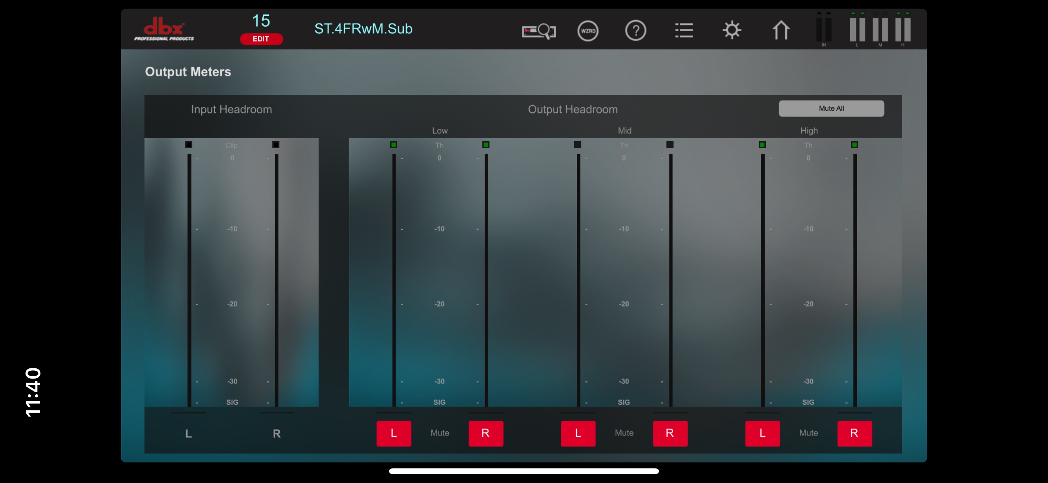Toggle High band L mute
This screenshot has width=1048, height=483.
pyautogui.click(x=762, y=434)
